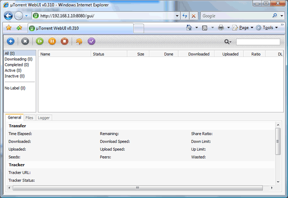Sort by the Uploaded column header
The width and height of the screenshot is (288, 198).
229,54
